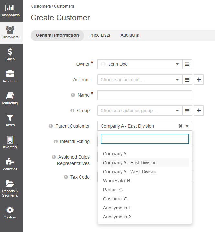Click the Name text field
The width and height of the screenshot is (215, 232).
145,95
